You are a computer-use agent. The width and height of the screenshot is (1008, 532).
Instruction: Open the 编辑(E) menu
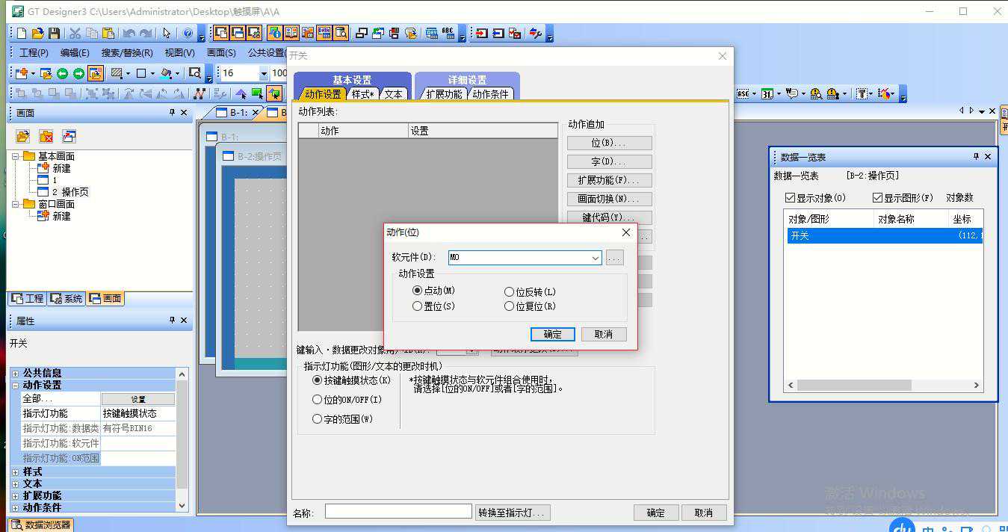74,53
